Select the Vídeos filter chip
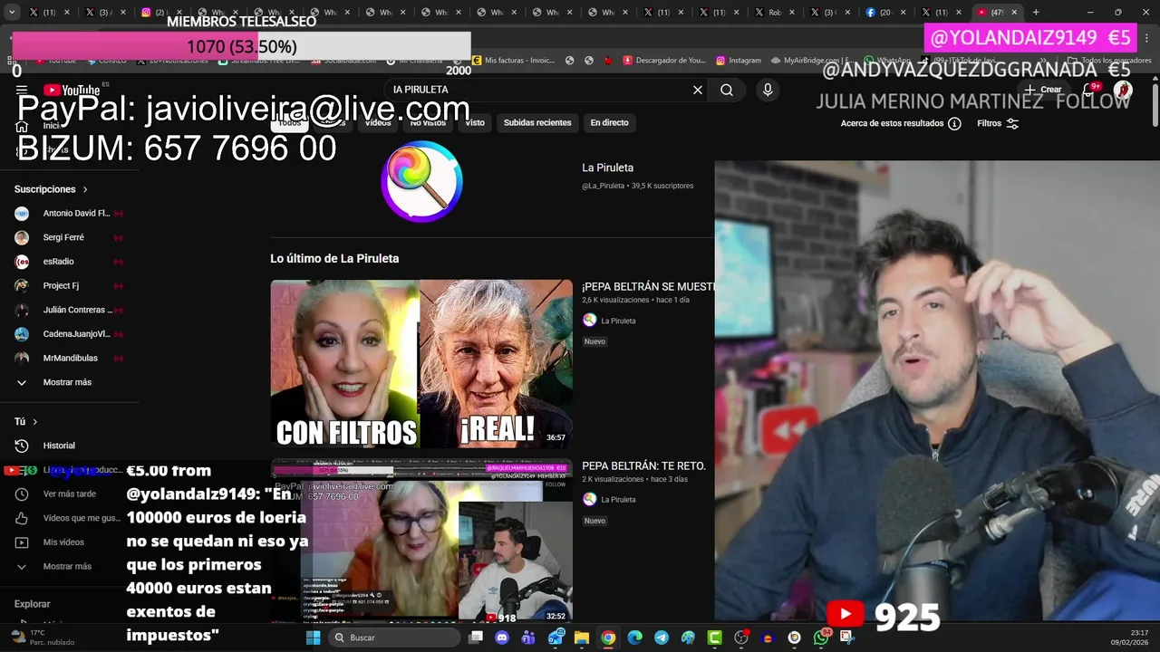This screenshot has height=652, width=1160. coord(378,122)
